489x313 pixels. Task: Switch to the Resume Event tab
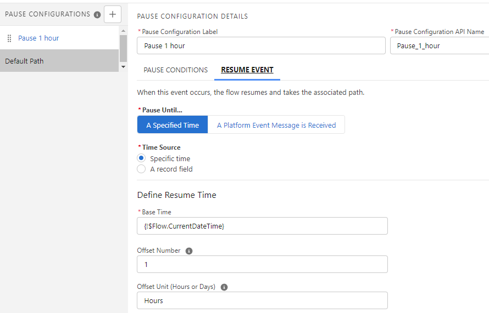tap(247, 70)
